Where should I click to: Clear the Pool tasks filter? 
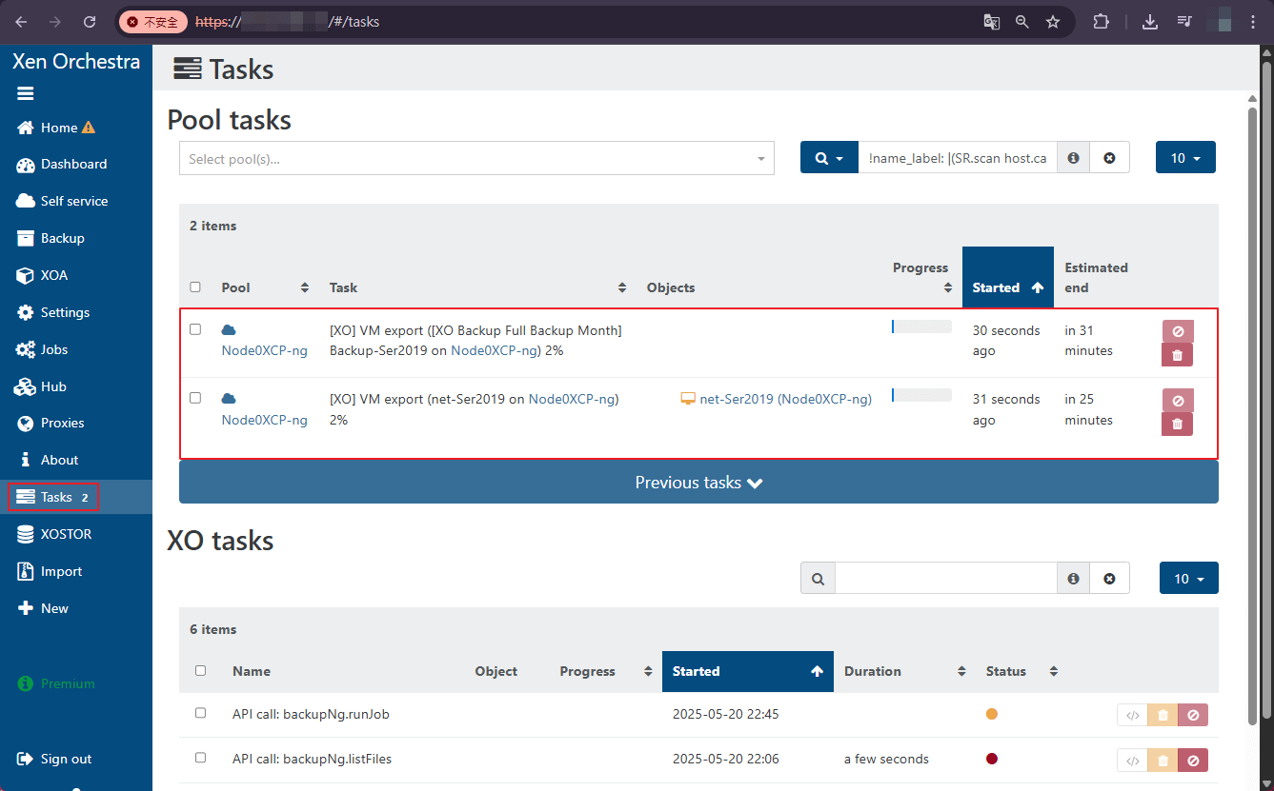(1109, 158)
